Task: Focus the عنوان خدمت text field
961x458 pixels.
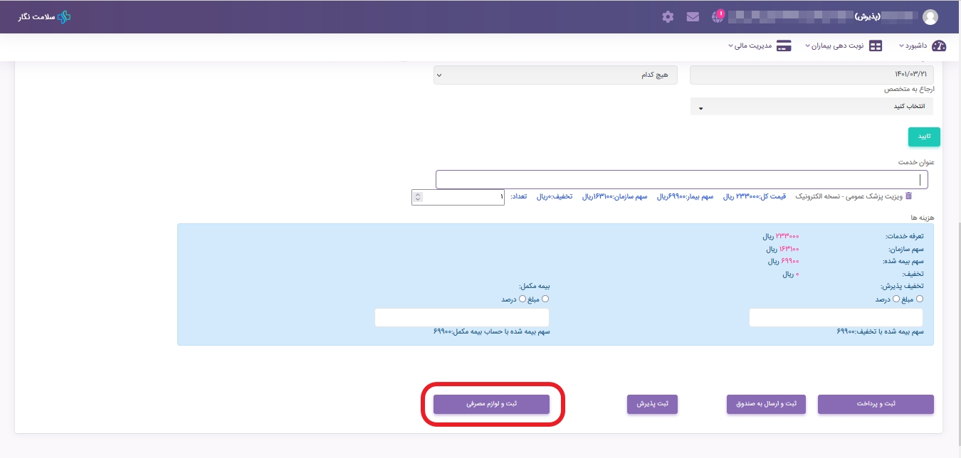Action: coord(681,180)
